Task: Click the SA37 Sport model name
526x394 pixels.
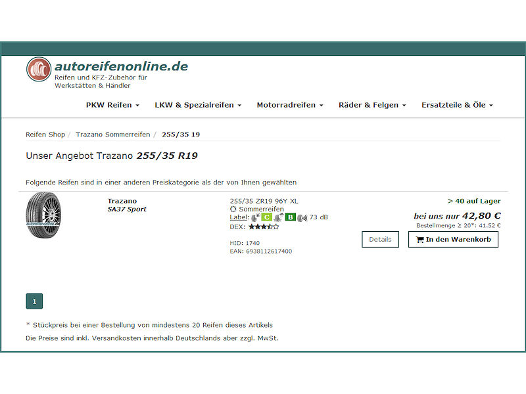Action: pos(127,209)
